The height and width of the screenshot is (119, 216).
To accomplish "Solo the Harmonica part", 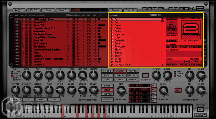I will pos(27,31).
